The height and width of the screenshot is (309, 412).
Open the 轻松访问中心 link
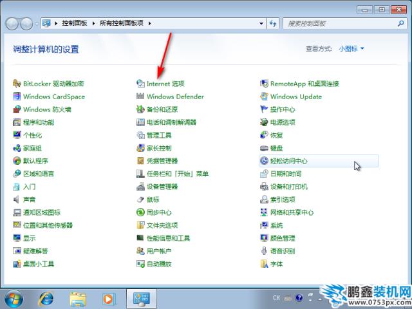point(289,161)
